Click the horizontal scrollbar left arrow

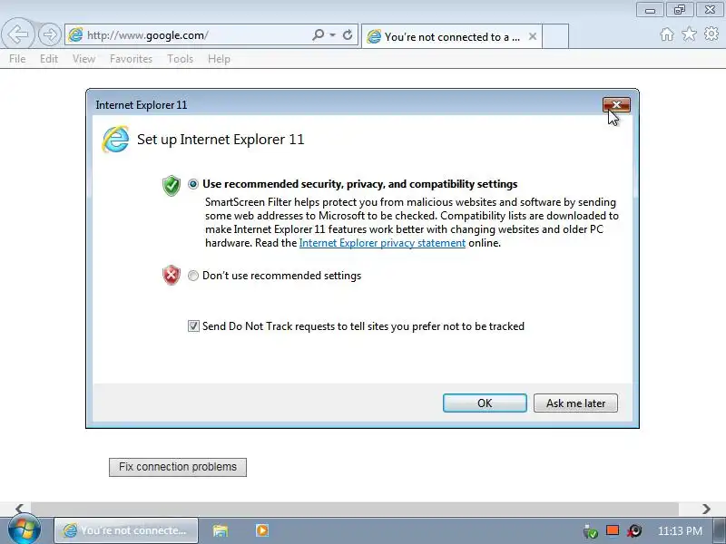click(x=19, y=509)
